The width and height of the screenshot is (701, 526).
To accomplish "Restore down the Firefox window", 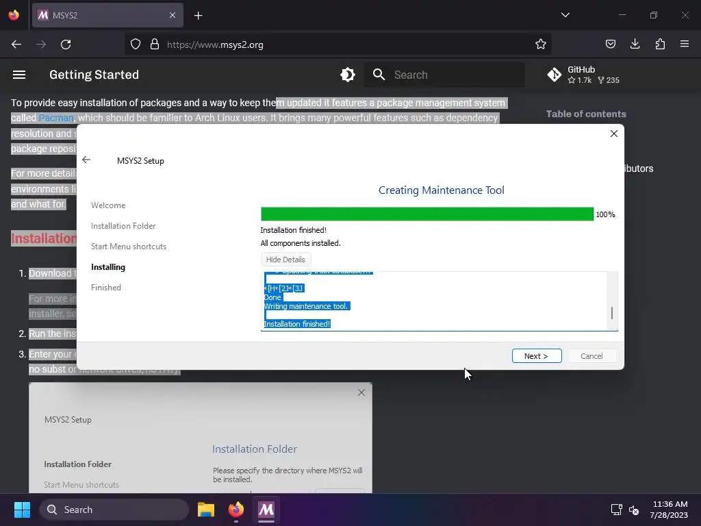I will (654, 15).
